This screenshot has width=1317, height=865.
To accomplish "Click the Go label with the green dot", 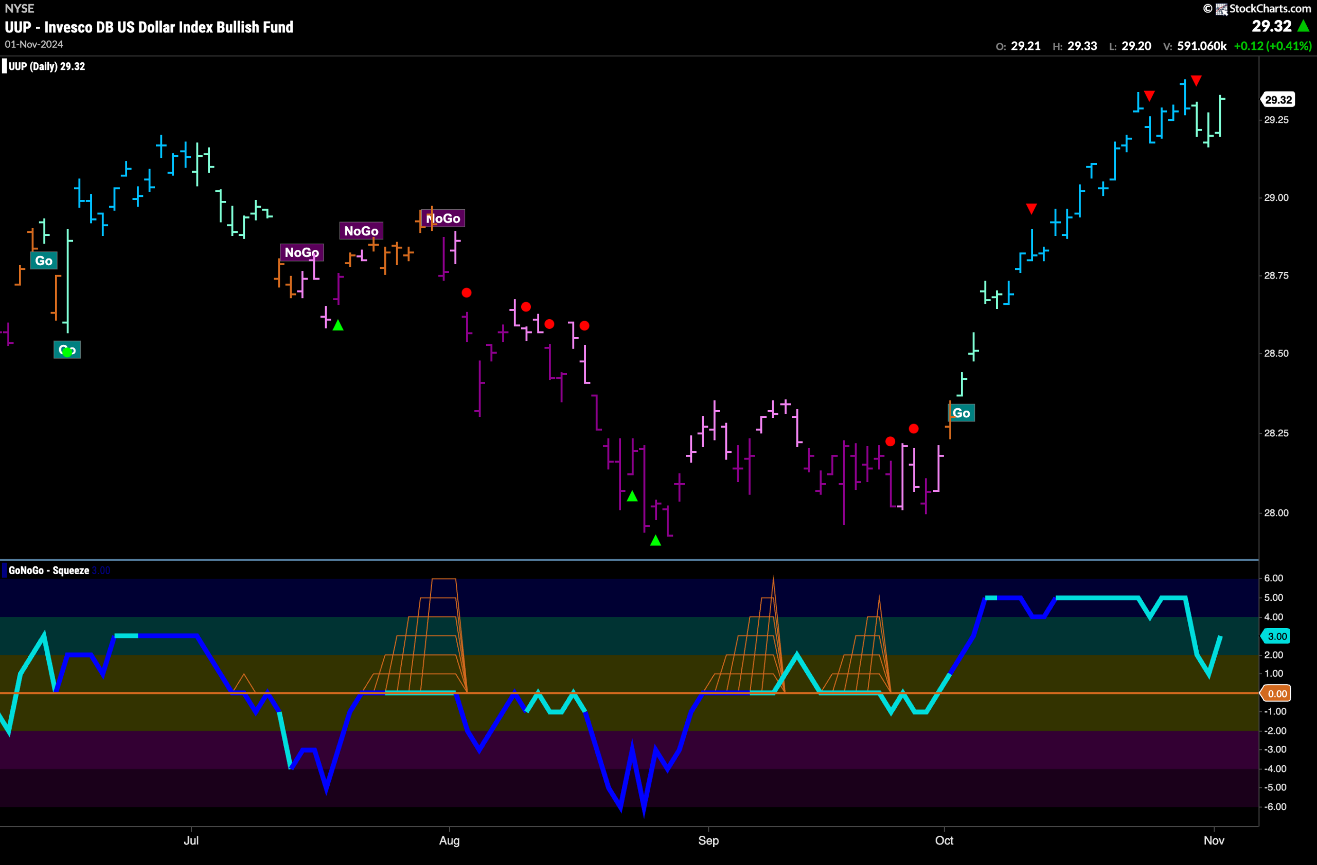I will coord(67,350).
